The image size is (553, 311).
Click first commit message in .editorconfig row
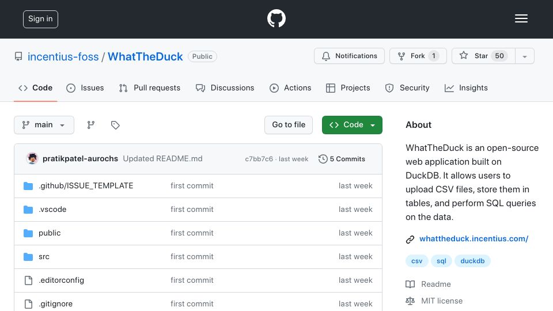[192, 280]
